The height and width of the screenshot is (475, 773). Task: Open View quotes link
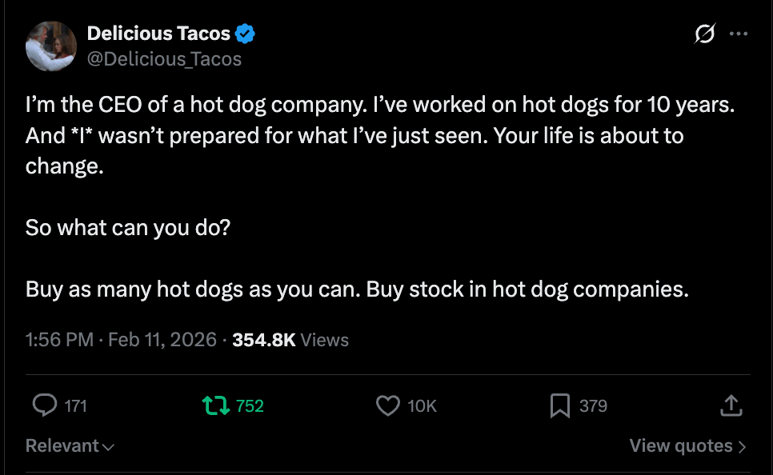tap(687, 446)
